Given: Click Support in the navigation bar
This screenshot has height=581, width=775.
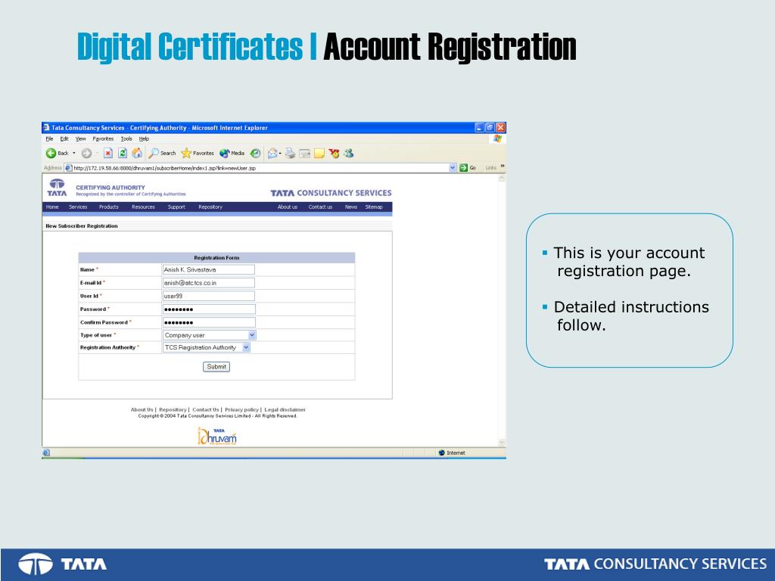Looking at the screenshot, I should [176, 207].
